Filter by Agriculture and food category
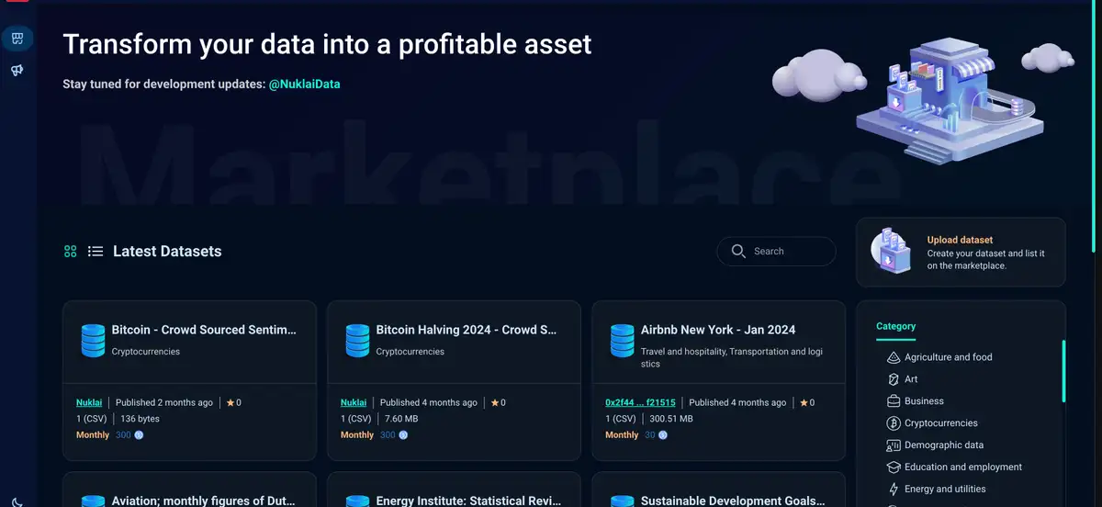The width and height of the screenshot is (1102, 507). (x=948, y=357)
